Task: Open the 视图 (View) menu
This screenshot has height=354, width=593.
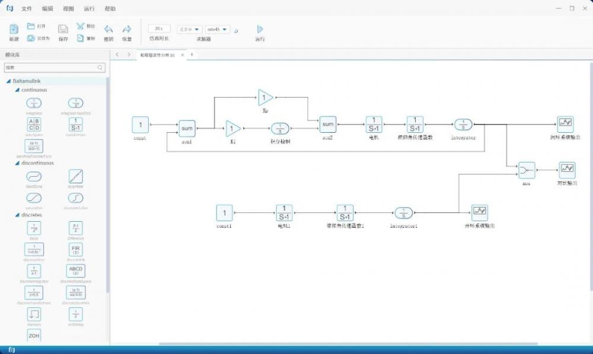Action: [68, 9]
